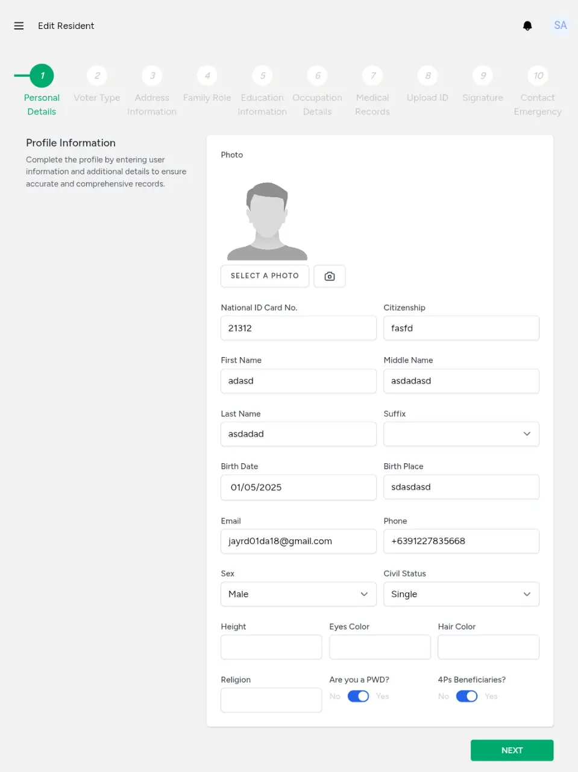Go to the Voter Type step label
Screen dimensions: 578x772
point(97,98)
